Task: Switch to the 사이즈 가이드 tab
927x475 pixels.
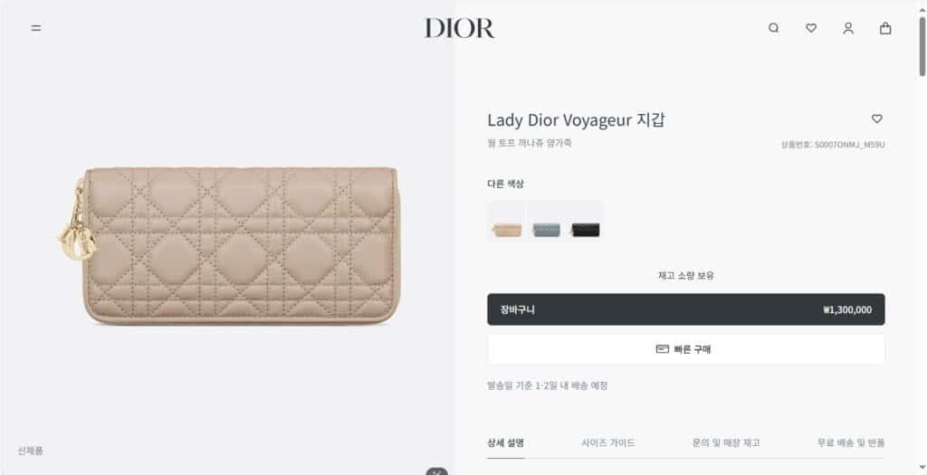Action: tap(607, 443)
